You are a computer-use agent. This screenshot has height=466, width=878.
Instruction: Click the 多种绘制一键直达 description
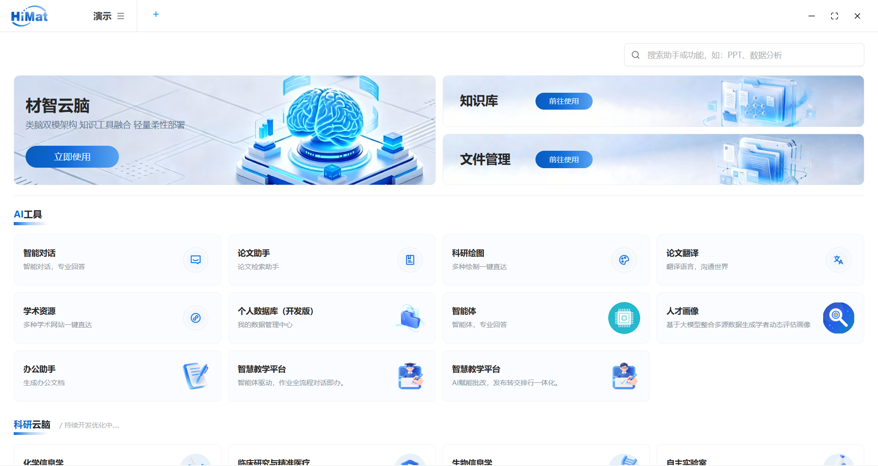(479, 267)
